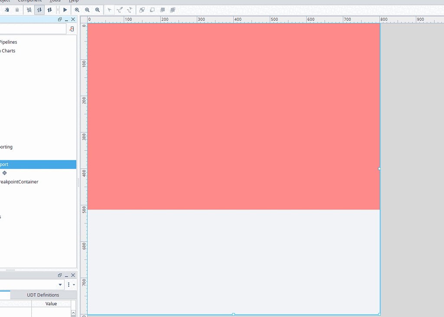Image resolution: width=444 pixels, height=317 pixels.
Task: Select the BreakpointContainer tree node
Action: point(20,182)
